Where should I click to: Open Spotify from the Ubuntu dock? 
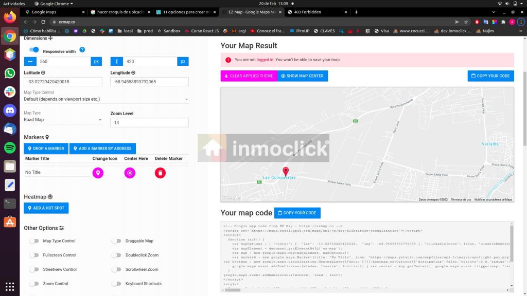(x=10, y=147)
